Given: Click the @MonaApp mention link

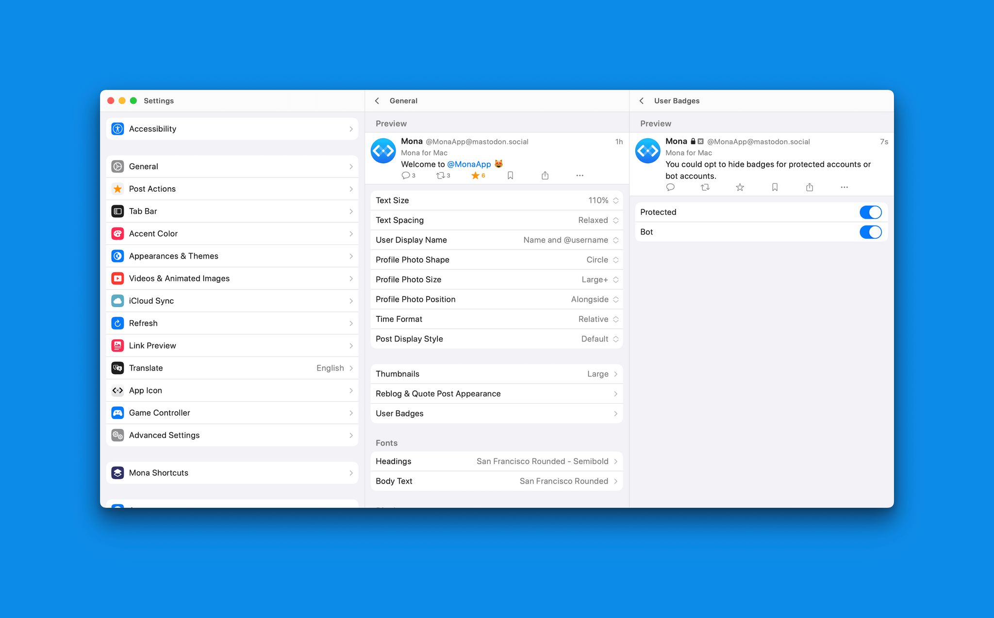Looking at the screenshot, I should coord(469,164).
